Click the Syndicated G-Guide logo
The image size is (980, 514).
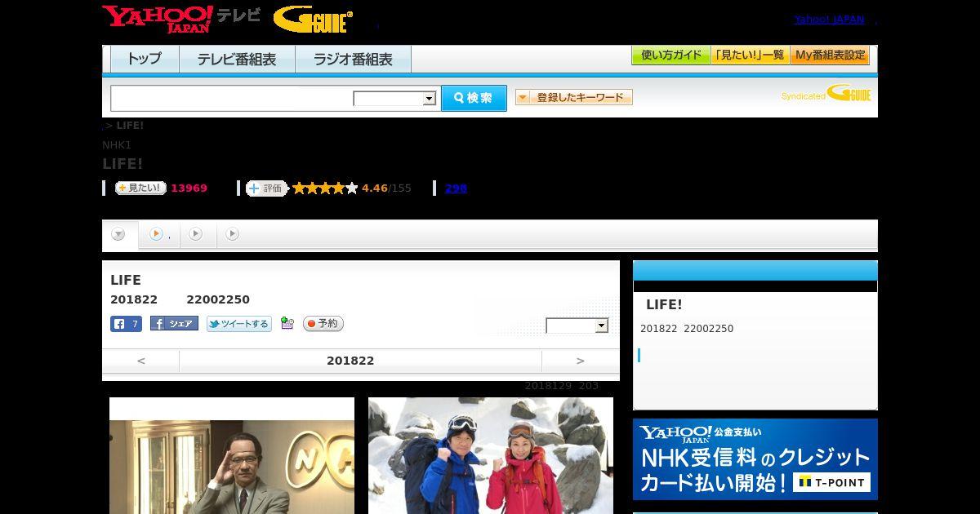tap(826, 93)
